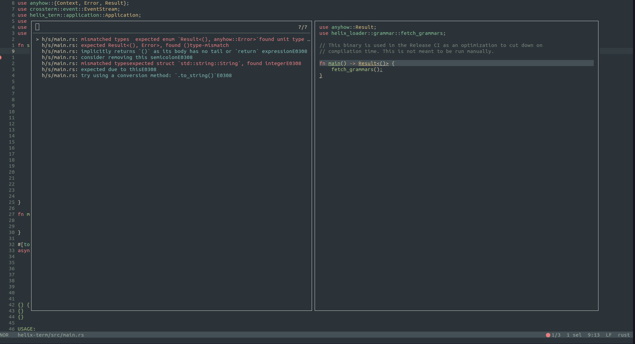
Task: Select the 'try using a conversion method' entry
Action: pyautogui.click(x=137, y=75)
